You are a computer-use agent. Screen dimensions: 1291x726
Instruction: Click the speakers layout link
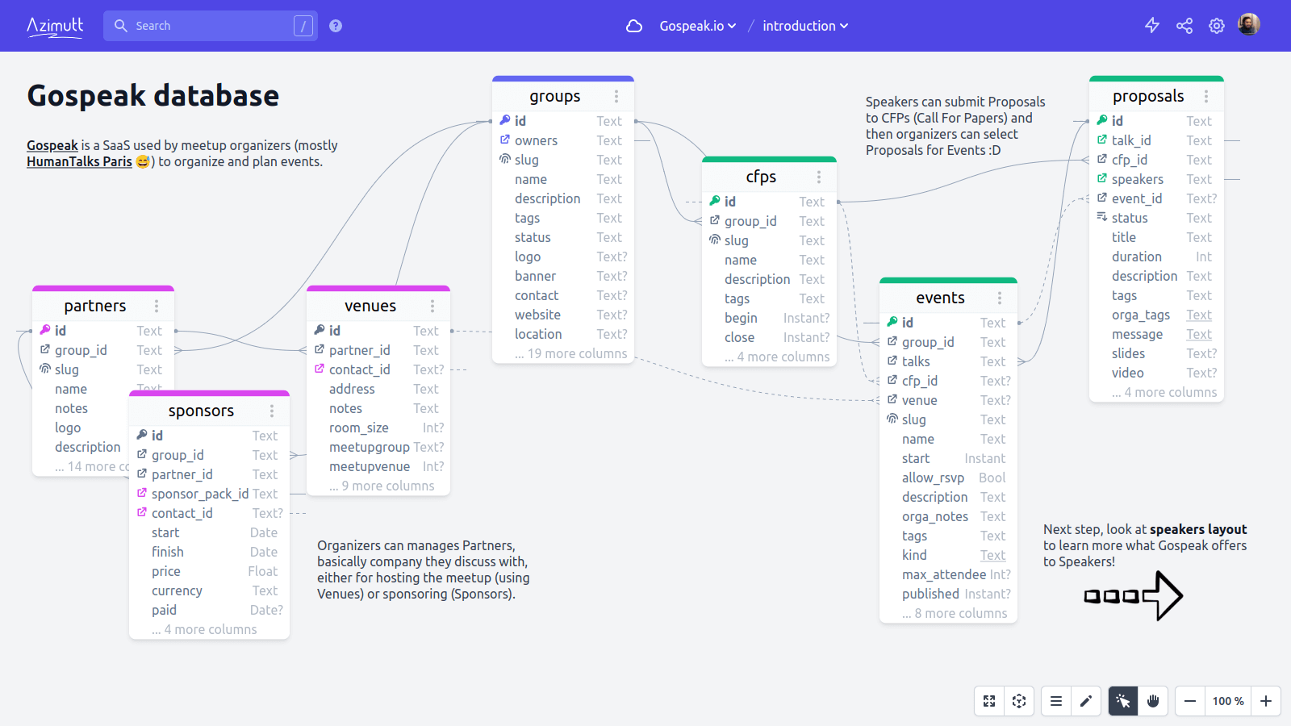click(1198, 529)
